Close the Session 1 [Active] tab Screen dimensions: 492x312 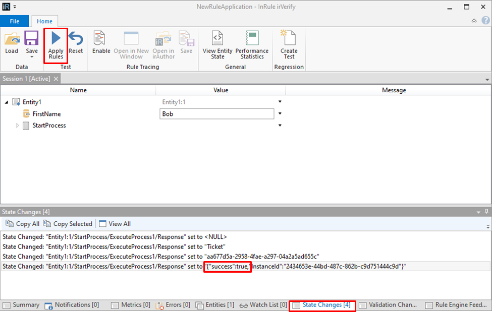(56, 79)
